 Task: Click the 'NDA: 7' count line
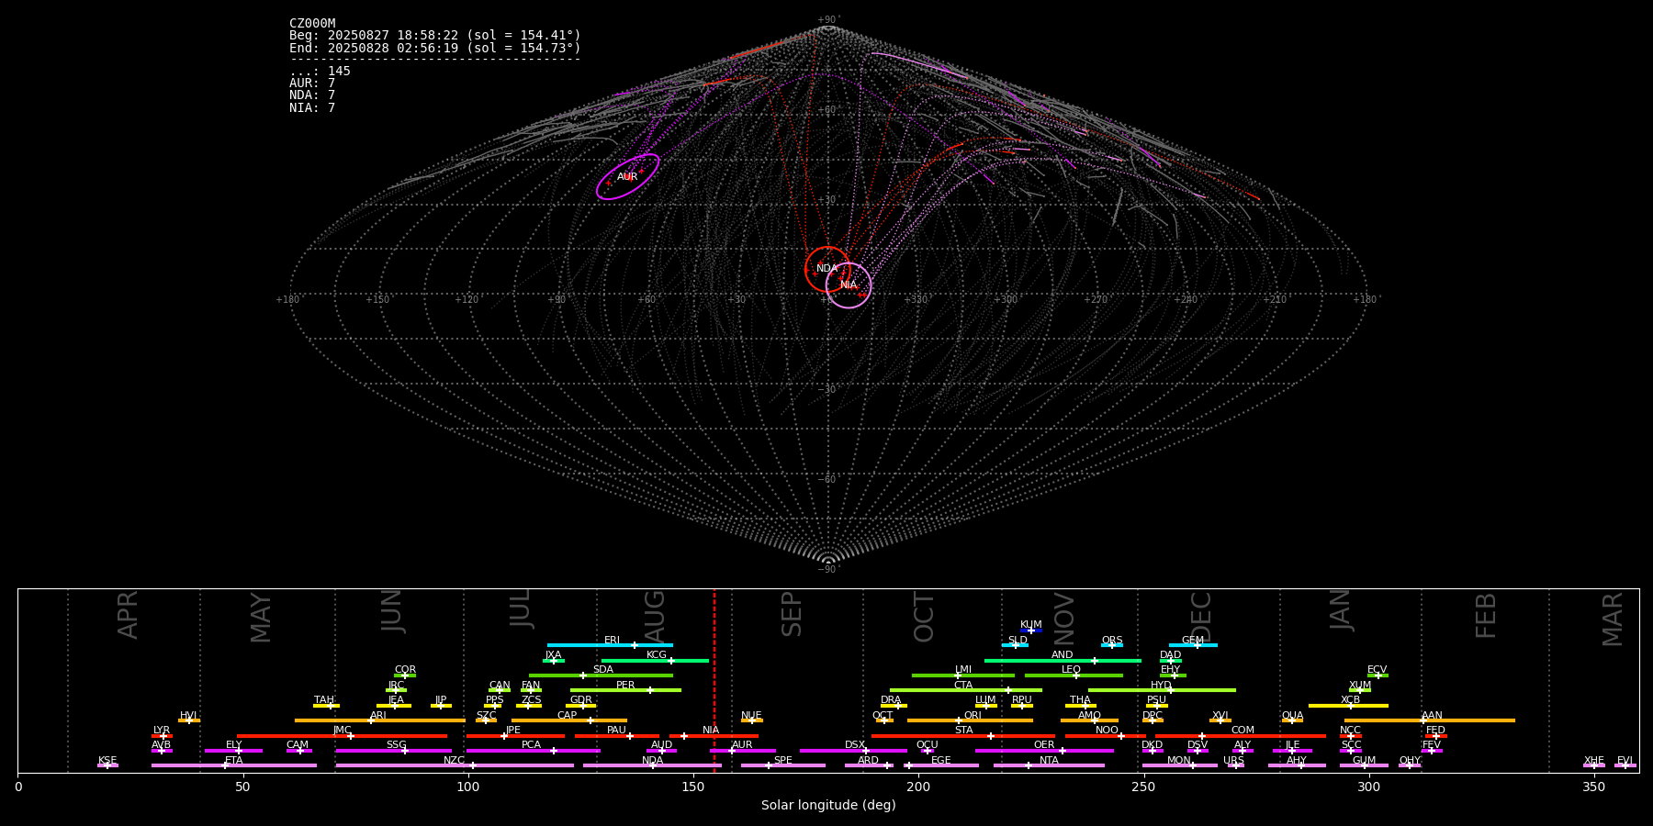tap(312, 95)
